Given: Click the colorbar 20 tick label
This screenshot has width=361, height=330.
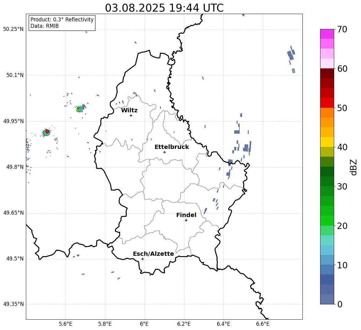Looking at the screenshot, I should [342, 226].
